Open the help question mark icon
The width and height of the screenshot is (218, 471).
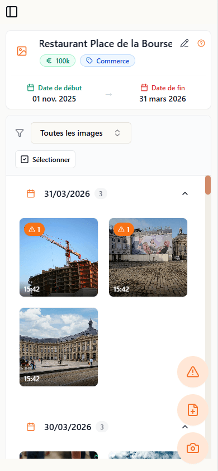pos(201,43)
